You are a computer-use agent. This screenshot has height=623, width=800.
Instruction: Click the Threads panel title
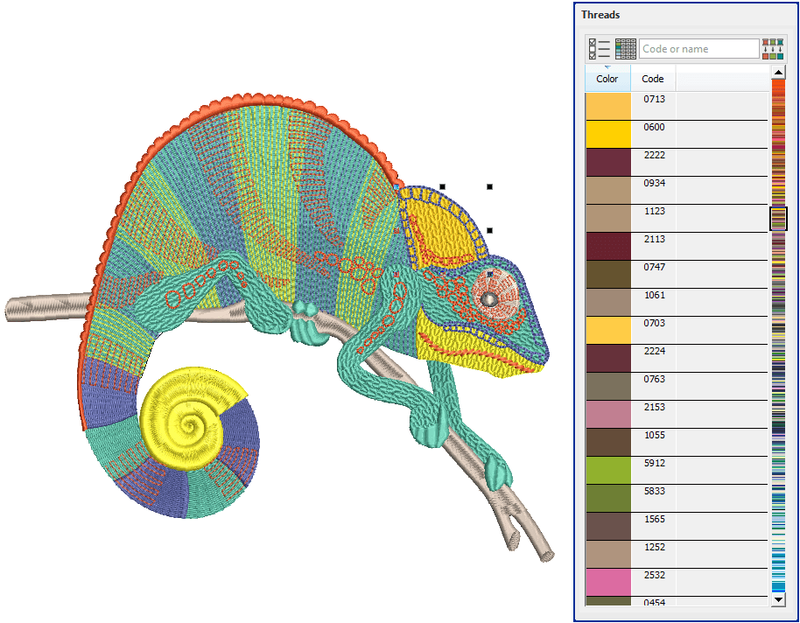[600, 15]
